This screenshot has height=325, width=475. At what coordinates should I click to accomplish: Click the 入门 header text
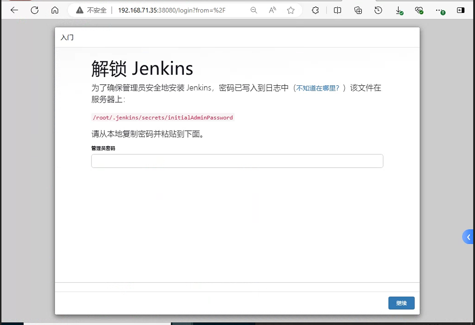pos(67,37)
